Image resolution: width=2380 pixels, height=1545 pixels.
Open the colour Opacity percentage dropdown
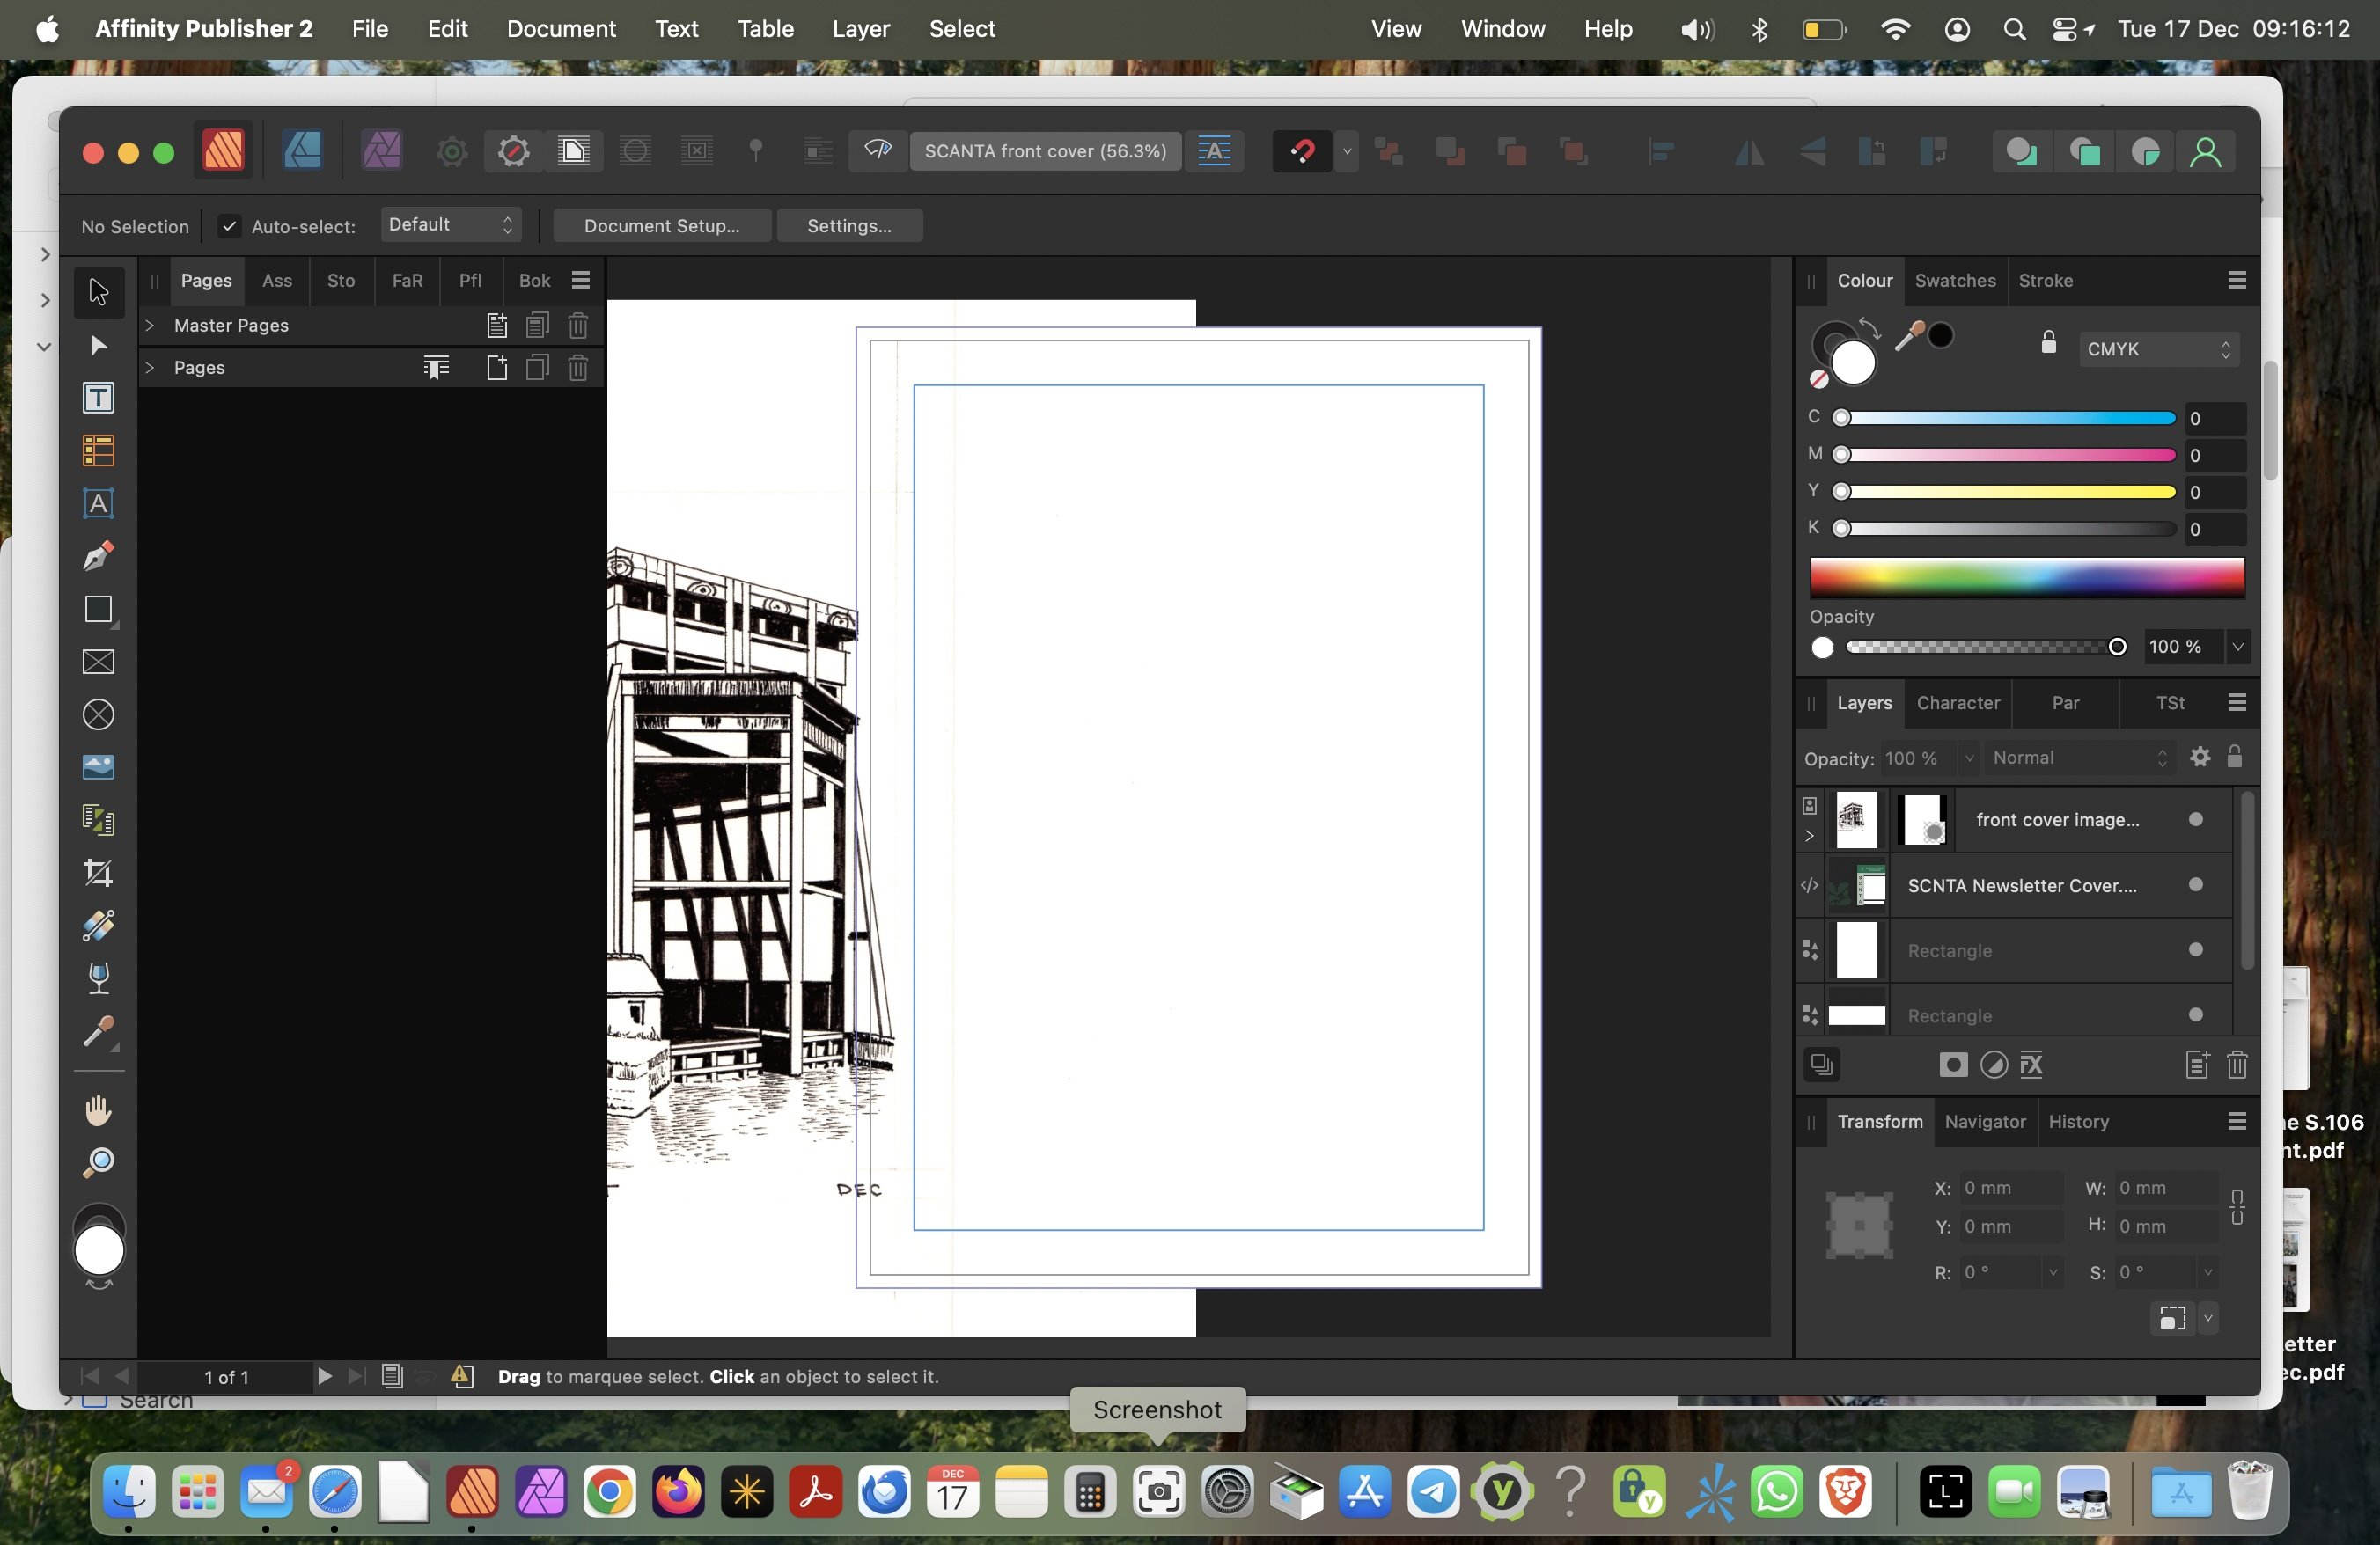pyautogui.click(x=2238, y=647)
